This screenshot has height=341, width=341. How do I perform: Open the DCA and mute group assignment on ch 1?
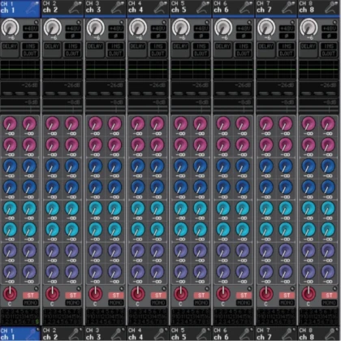pyautogui.click(x=20, y=317)
